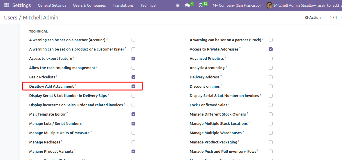Click help mark beside Delivery Address
The width and height of the screenshot is (342, 160).
click(221, 76)
